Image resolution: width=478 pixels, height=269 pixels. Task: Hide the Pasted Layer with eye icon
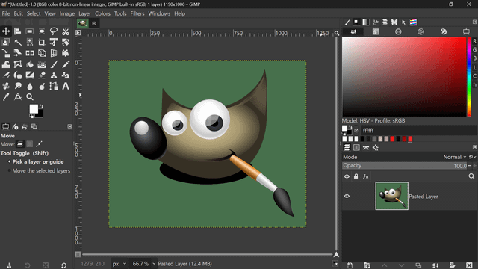pyautogui.click(x=347, y=196)
